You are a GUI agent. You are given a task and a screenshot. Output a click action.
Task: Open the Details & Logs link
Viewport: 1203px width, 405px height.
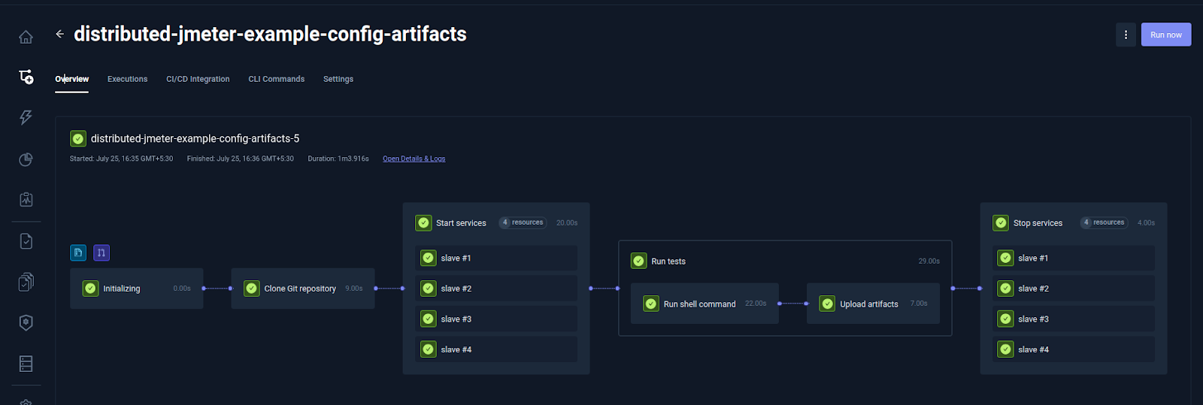point(414,159)
